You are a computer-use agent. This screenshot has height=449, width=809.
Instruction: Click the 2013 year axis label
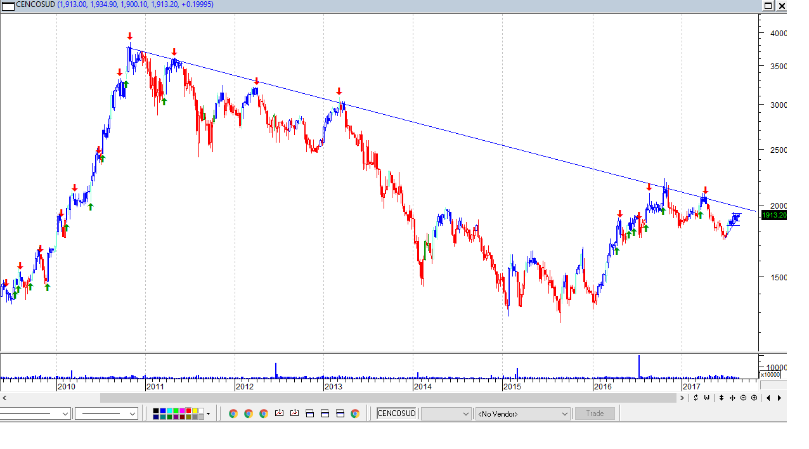point(333,386)
